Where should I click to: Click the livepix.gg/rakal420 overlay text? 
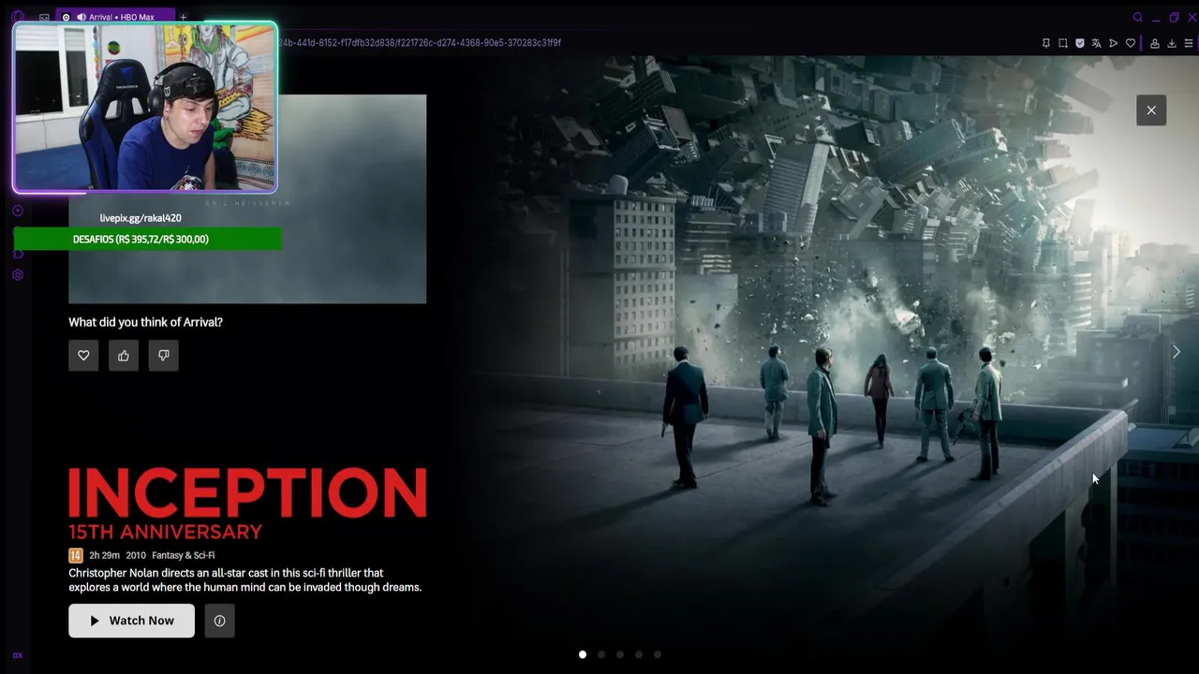tap(141, 218)
